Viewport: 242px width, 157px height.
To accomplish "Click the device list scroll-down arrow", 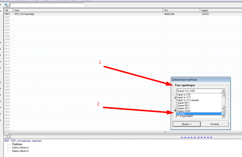I will point(223,114).
